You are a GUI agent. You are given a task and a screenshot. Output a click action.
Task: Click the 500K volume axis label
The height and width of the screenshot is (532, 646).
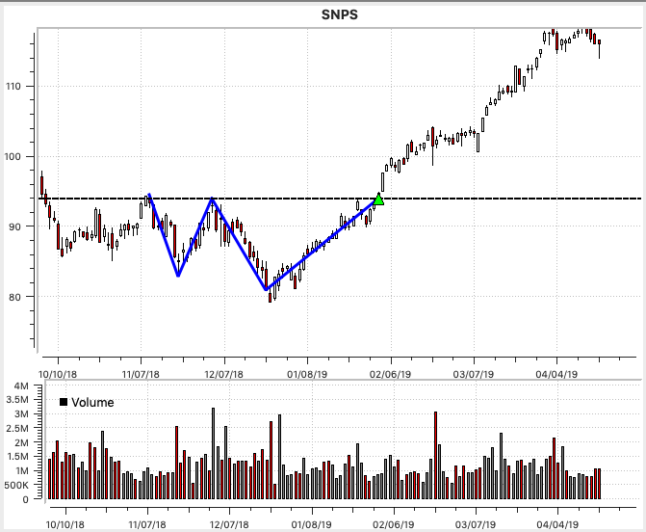(x=16, y=486)
